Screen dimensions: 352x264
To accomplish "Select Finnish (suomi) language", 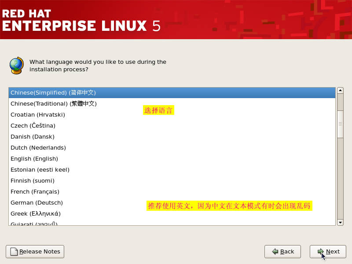I will tap(172, 181).
